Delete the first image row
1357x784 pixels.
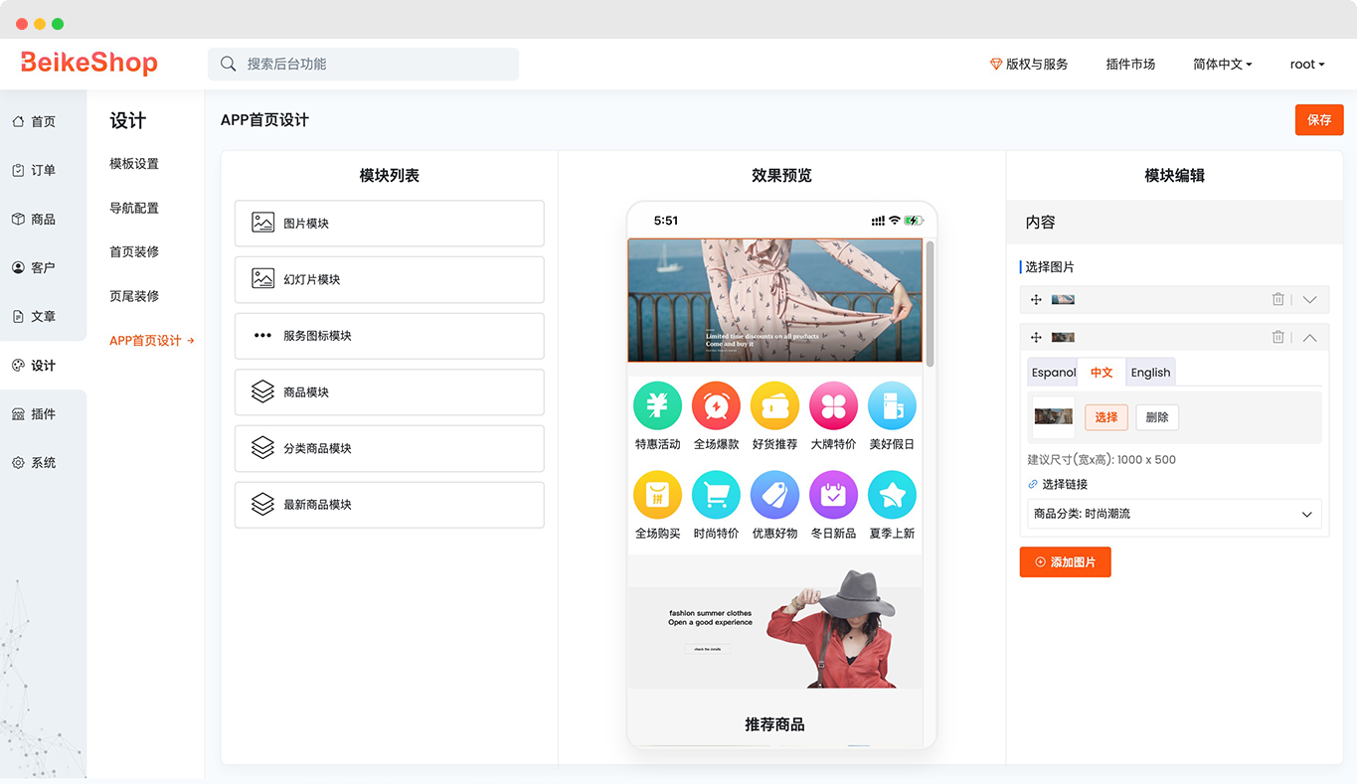coord(1278,299)
